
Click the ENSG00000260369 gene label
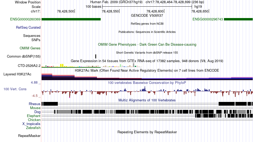tap(25, 19)
